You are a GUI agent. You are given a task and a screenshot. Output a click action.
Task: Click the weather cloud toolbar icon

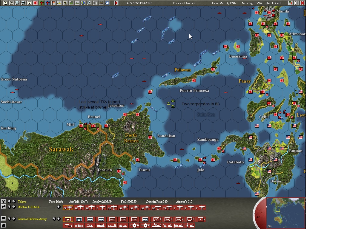(x=107, y=3)
